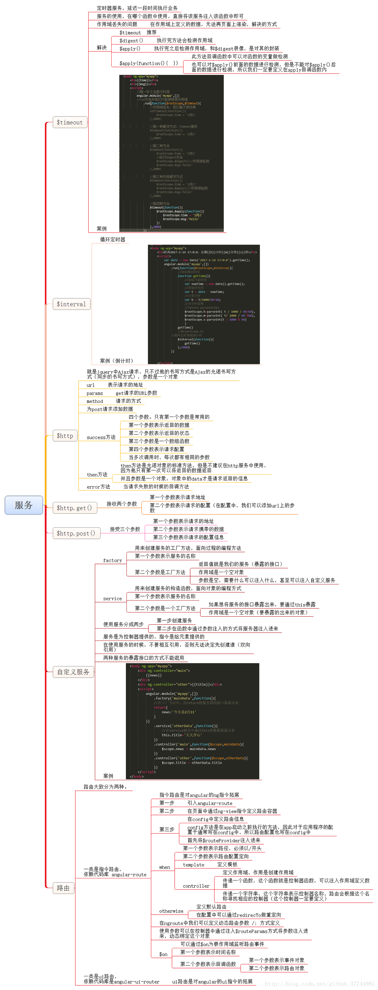Click 接受三个参数 under $http.post()

click(125, 529)
